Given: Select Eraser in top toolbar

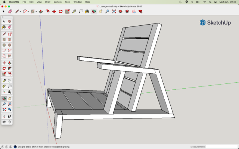Looking at the screenshot, I should (x=10, y=12).
